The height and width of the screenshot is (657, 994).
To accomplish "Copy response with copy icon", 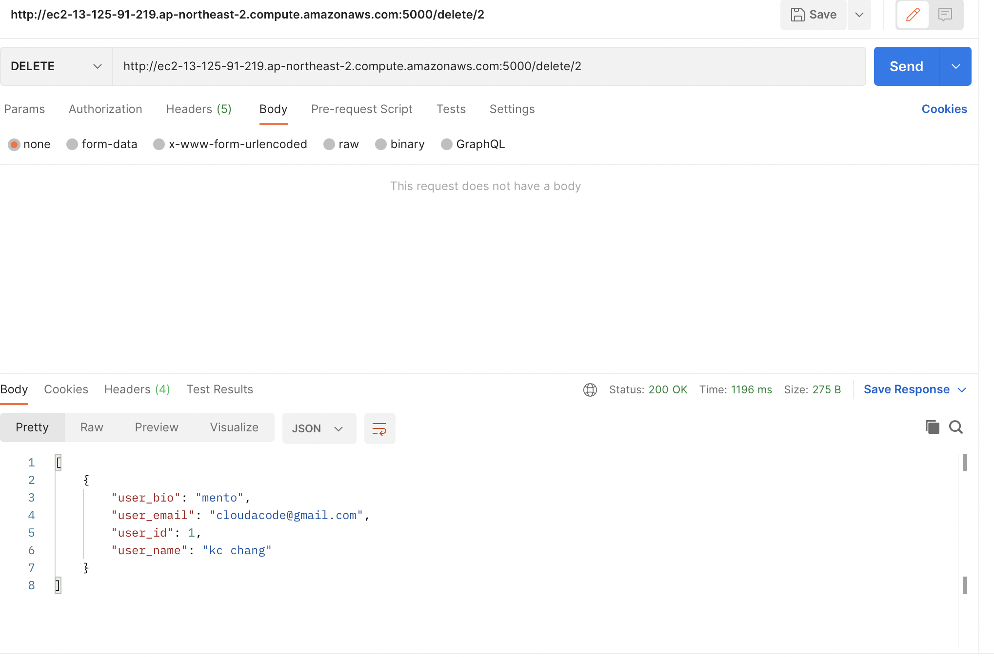I will tap(932, 427).
